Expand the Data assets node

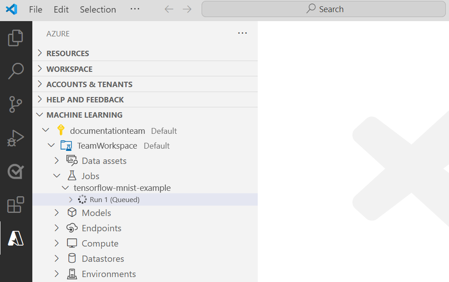57,161
